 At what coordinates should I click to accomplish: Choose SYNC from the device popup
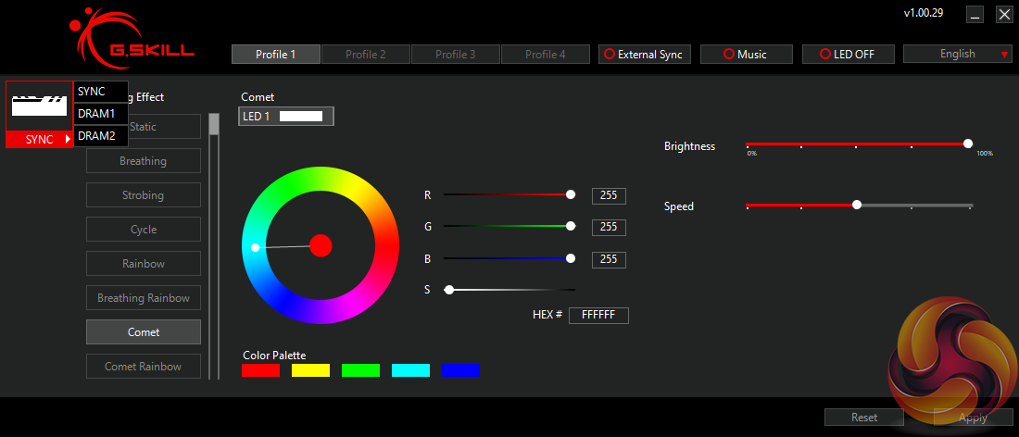[101, 92]
